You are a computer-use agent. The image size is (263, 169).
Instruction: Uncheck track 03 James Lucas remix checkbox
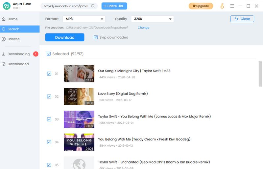tap(49, 119)
